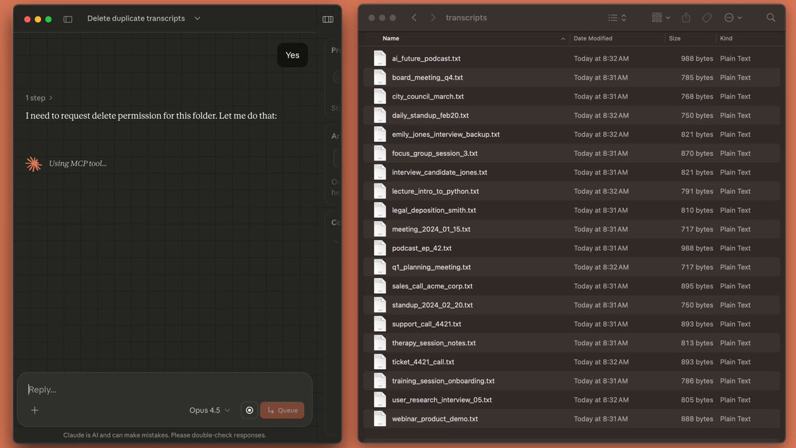Open the list view switcher in Finder
796x448 pixels.
tap(617, 18)
